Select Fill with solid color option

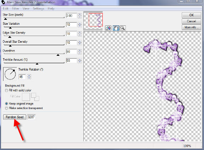(x=6, y=90)
